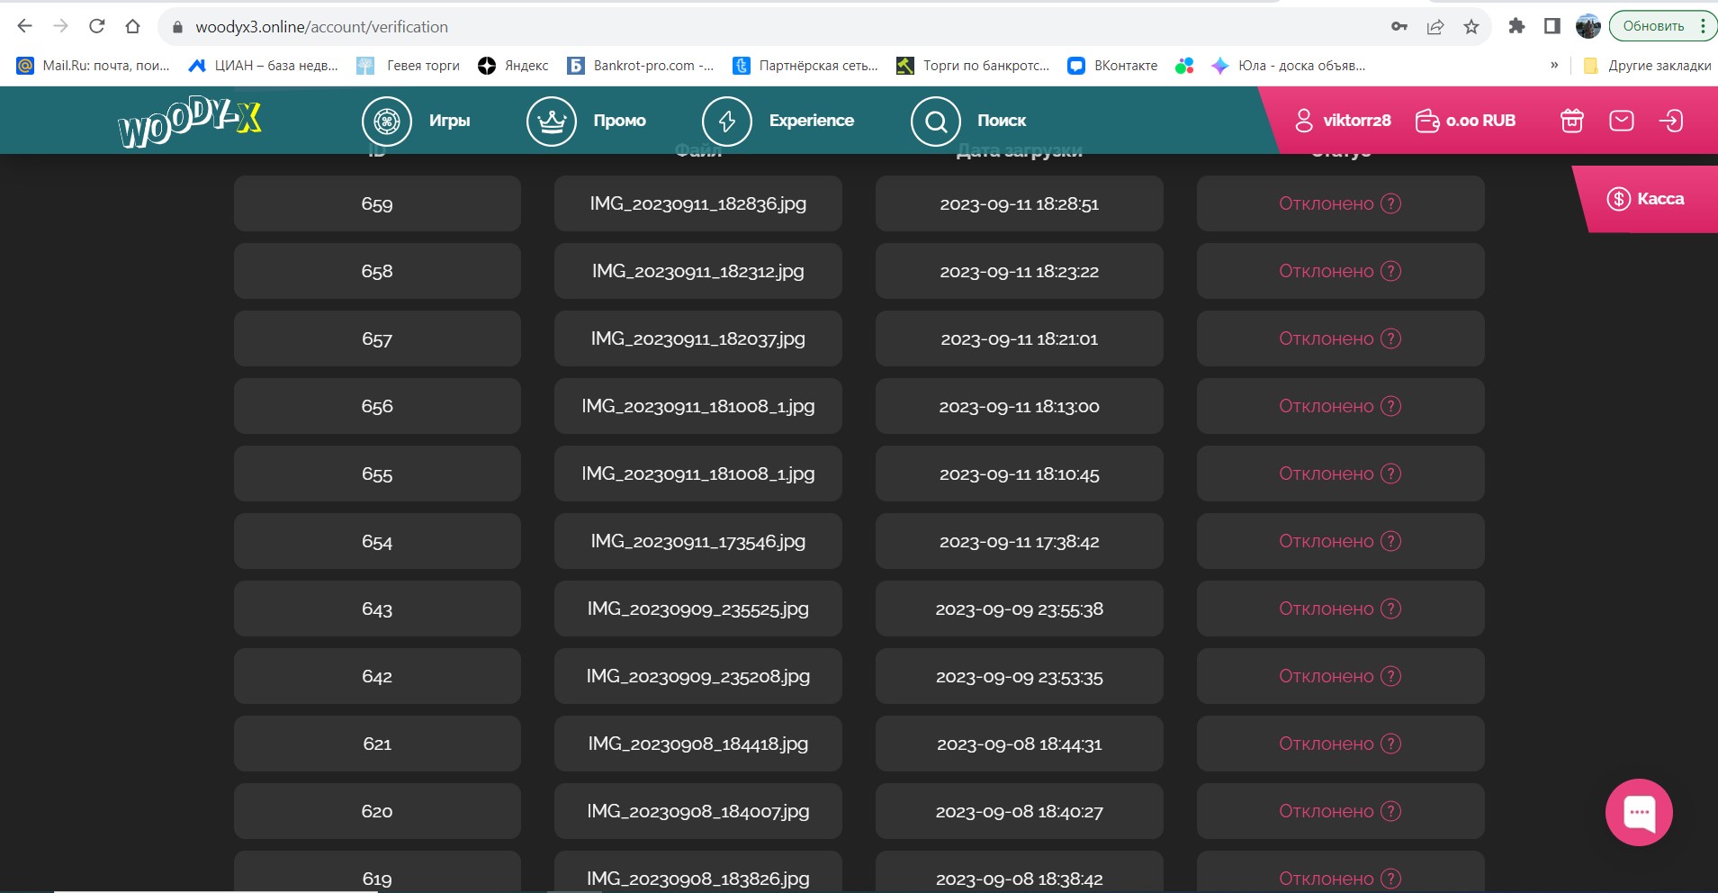Select file IMG_20230908_184007.jpg
Viewport: 1718px width, 893px height.
pos(698,811)
